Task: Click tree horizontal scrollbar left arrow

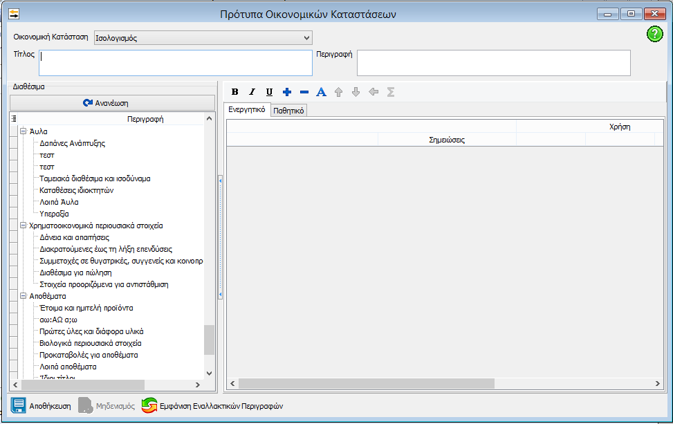Action: click(15, 385)
